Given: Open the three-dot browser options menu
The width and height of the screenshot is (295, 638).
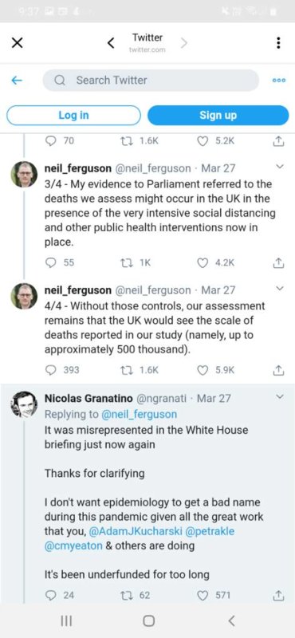Looking at the screenshot, I should tap(278, 43).
